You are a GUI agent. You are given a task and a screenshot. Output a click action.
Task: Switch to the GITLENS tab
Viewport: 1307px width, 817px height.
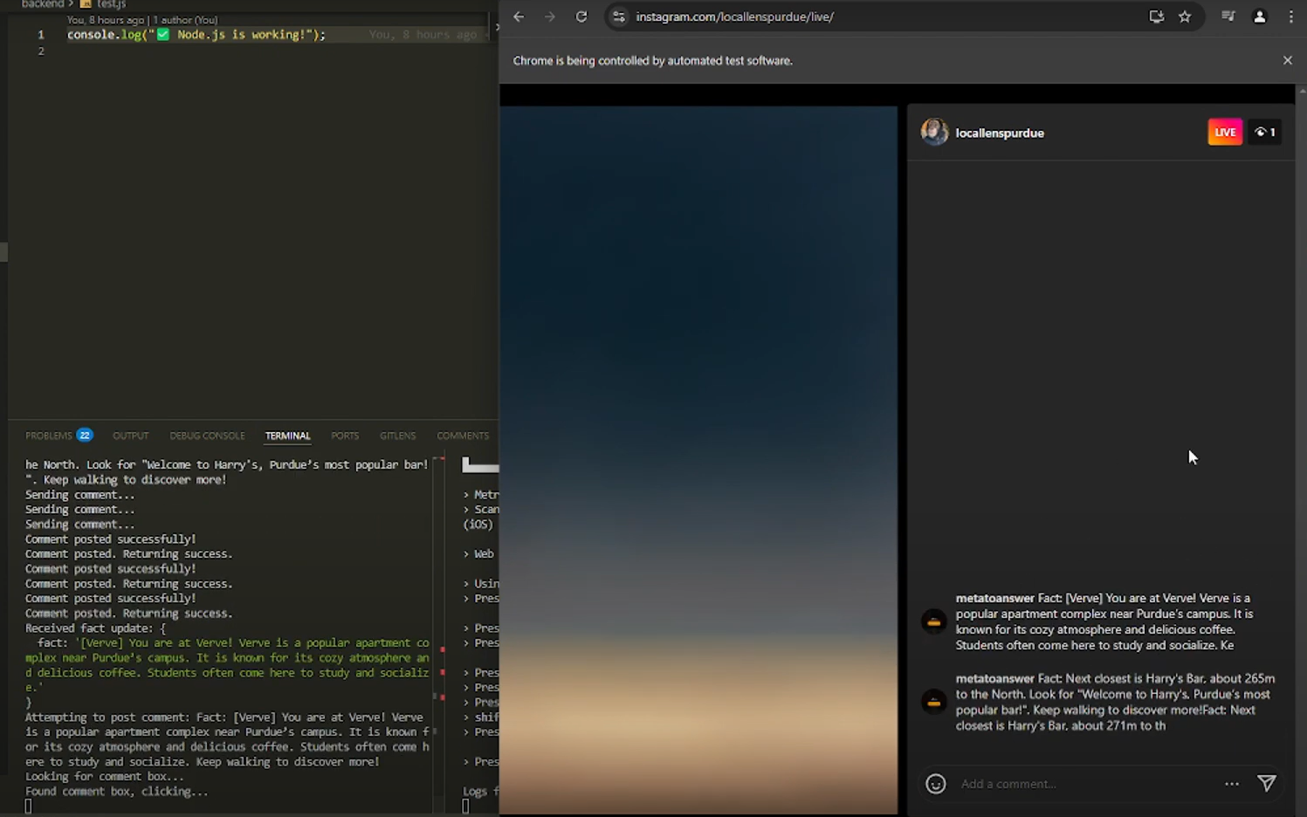tap(397, 436)
